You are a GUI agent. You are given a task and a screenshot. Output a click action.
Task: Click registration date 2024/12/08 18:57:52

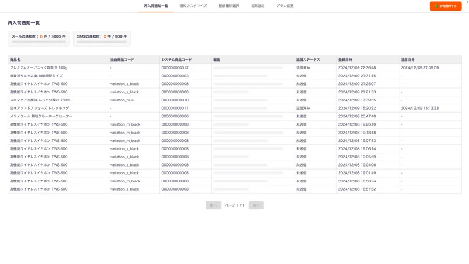[357, 189]
